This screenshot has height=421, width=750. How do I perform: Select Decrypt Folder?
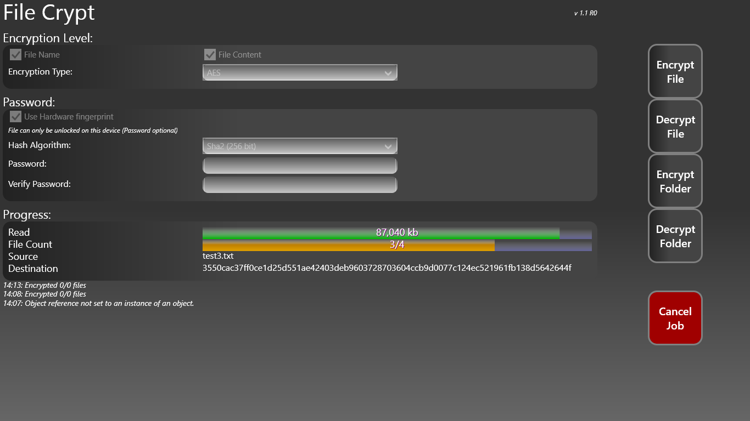pyautogui.click(x=675, y=236)
